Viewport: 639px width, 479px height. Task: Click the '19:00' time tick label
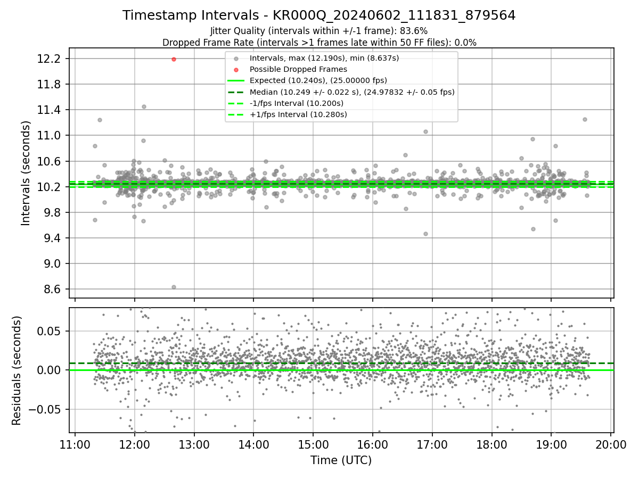pos(551,444)
